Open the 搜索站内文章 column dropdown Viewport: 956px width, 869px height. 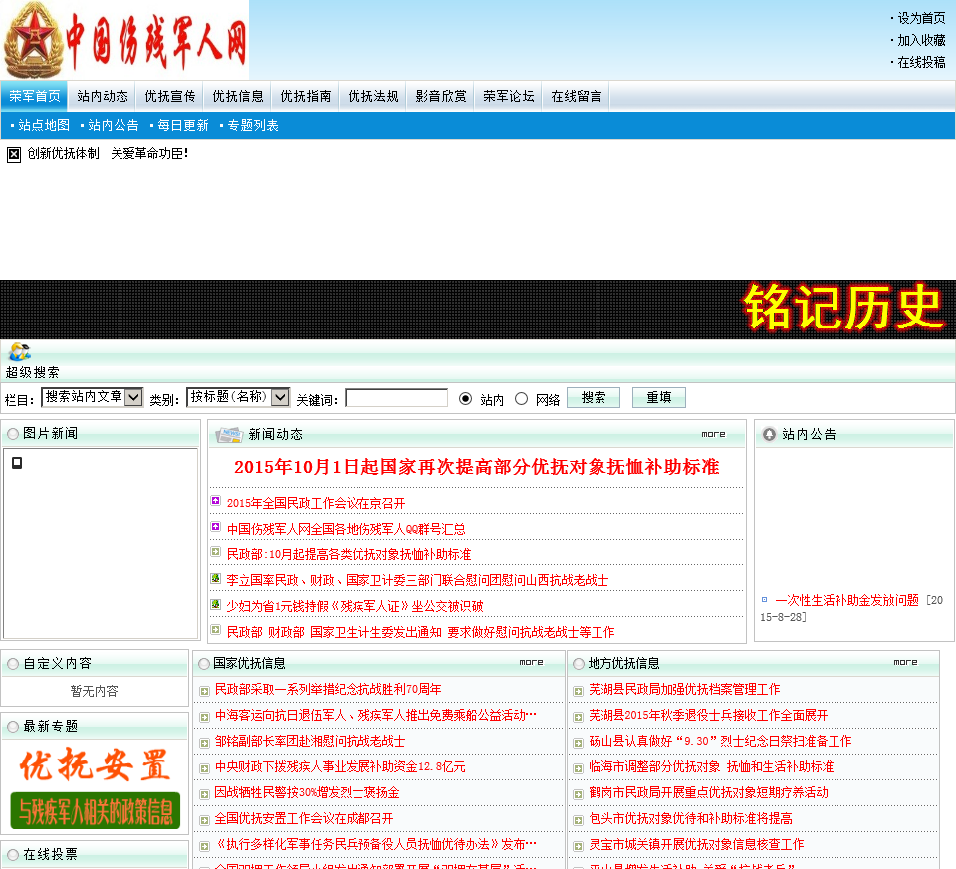pyautogui.click(x=92, y=397)
